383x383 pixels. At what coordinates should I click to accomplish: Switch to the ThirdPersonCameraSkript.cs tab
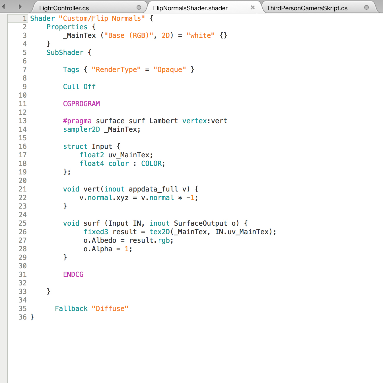click(307, 8)
